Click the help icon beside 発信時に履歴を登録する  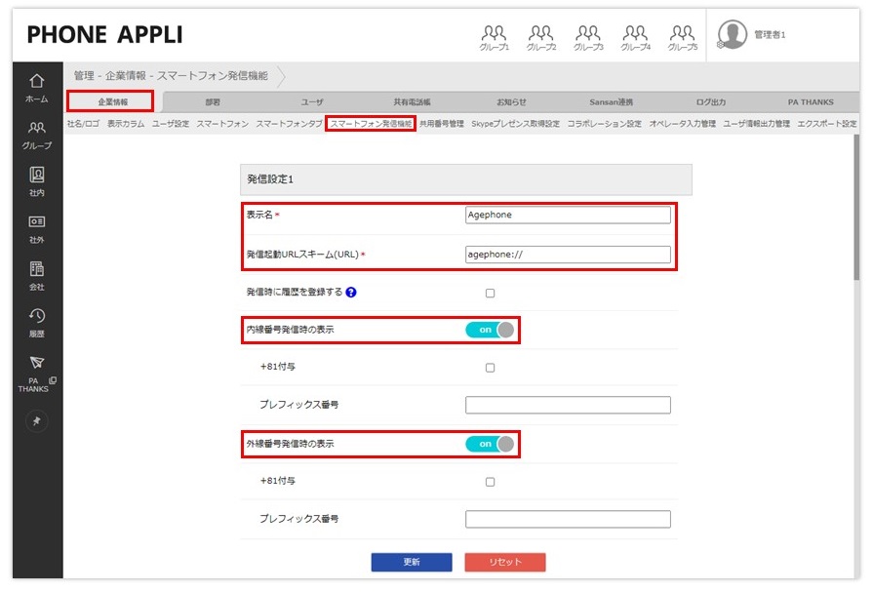tap(351, 292)
